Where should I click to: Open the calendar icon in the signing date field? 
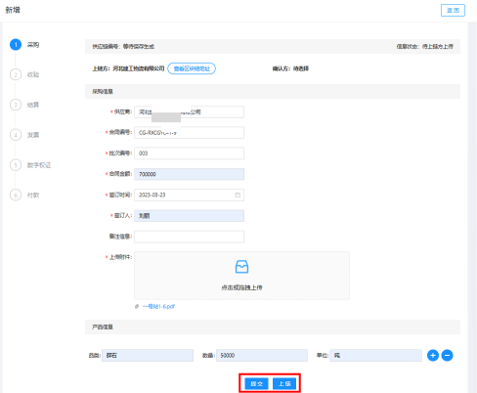238,195
